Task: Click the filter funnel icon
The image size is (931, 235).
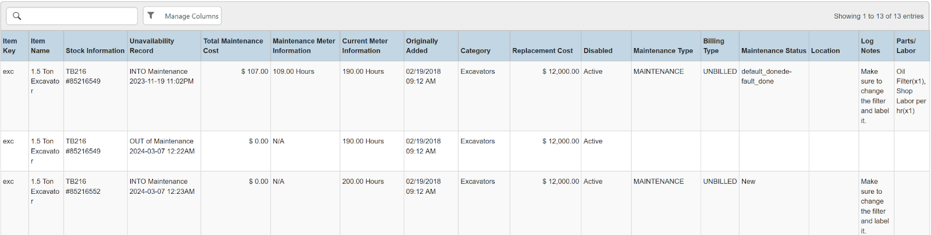Action: (151, 16)
